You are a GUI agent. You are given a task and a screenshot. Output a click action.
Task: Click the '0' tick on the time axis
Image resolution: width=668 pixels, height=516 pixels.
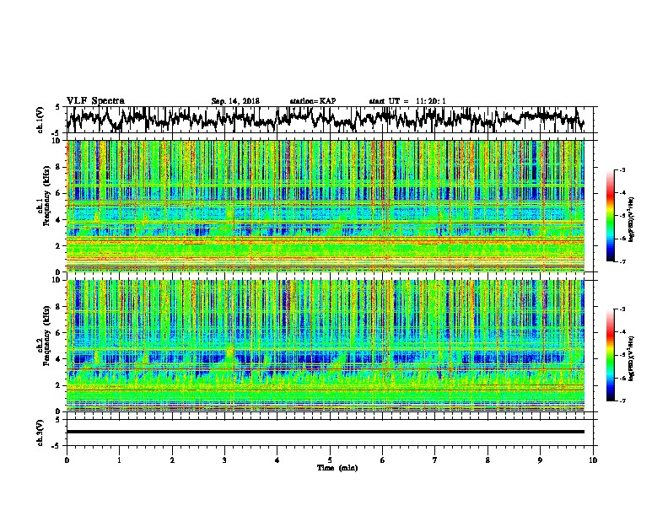(67, 460)
